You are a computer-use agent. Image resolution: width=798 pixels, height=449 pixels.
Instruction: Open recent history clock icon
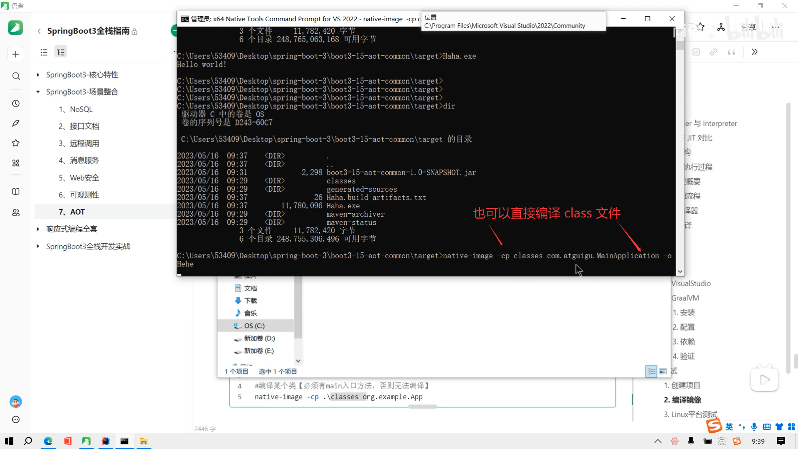click(x=16, y=104)
